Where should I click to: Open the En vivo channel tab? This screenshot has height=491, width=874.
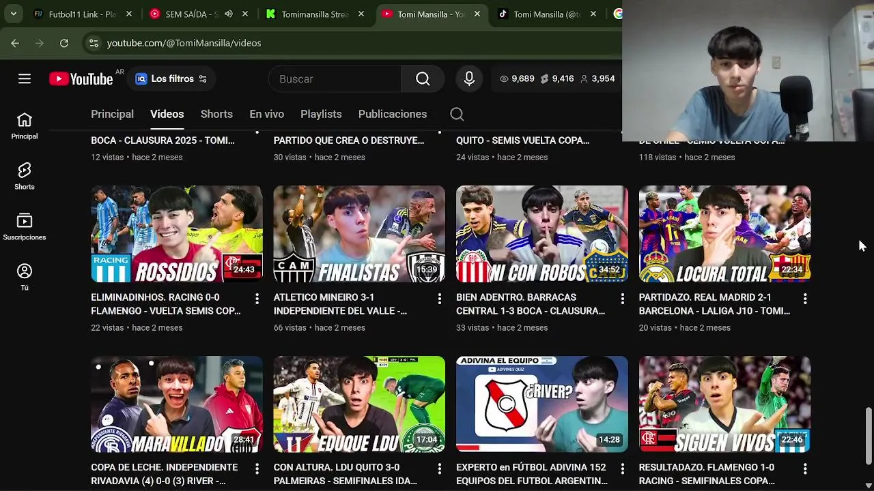coord(266,114)
